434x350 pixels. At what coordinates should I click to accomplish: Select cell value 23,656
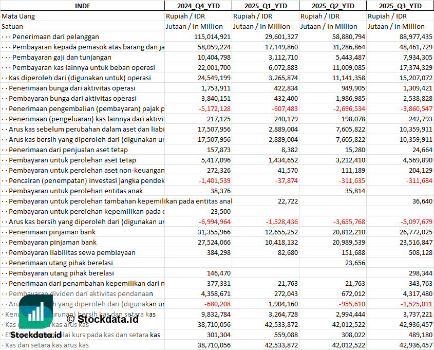coord(355,263)
